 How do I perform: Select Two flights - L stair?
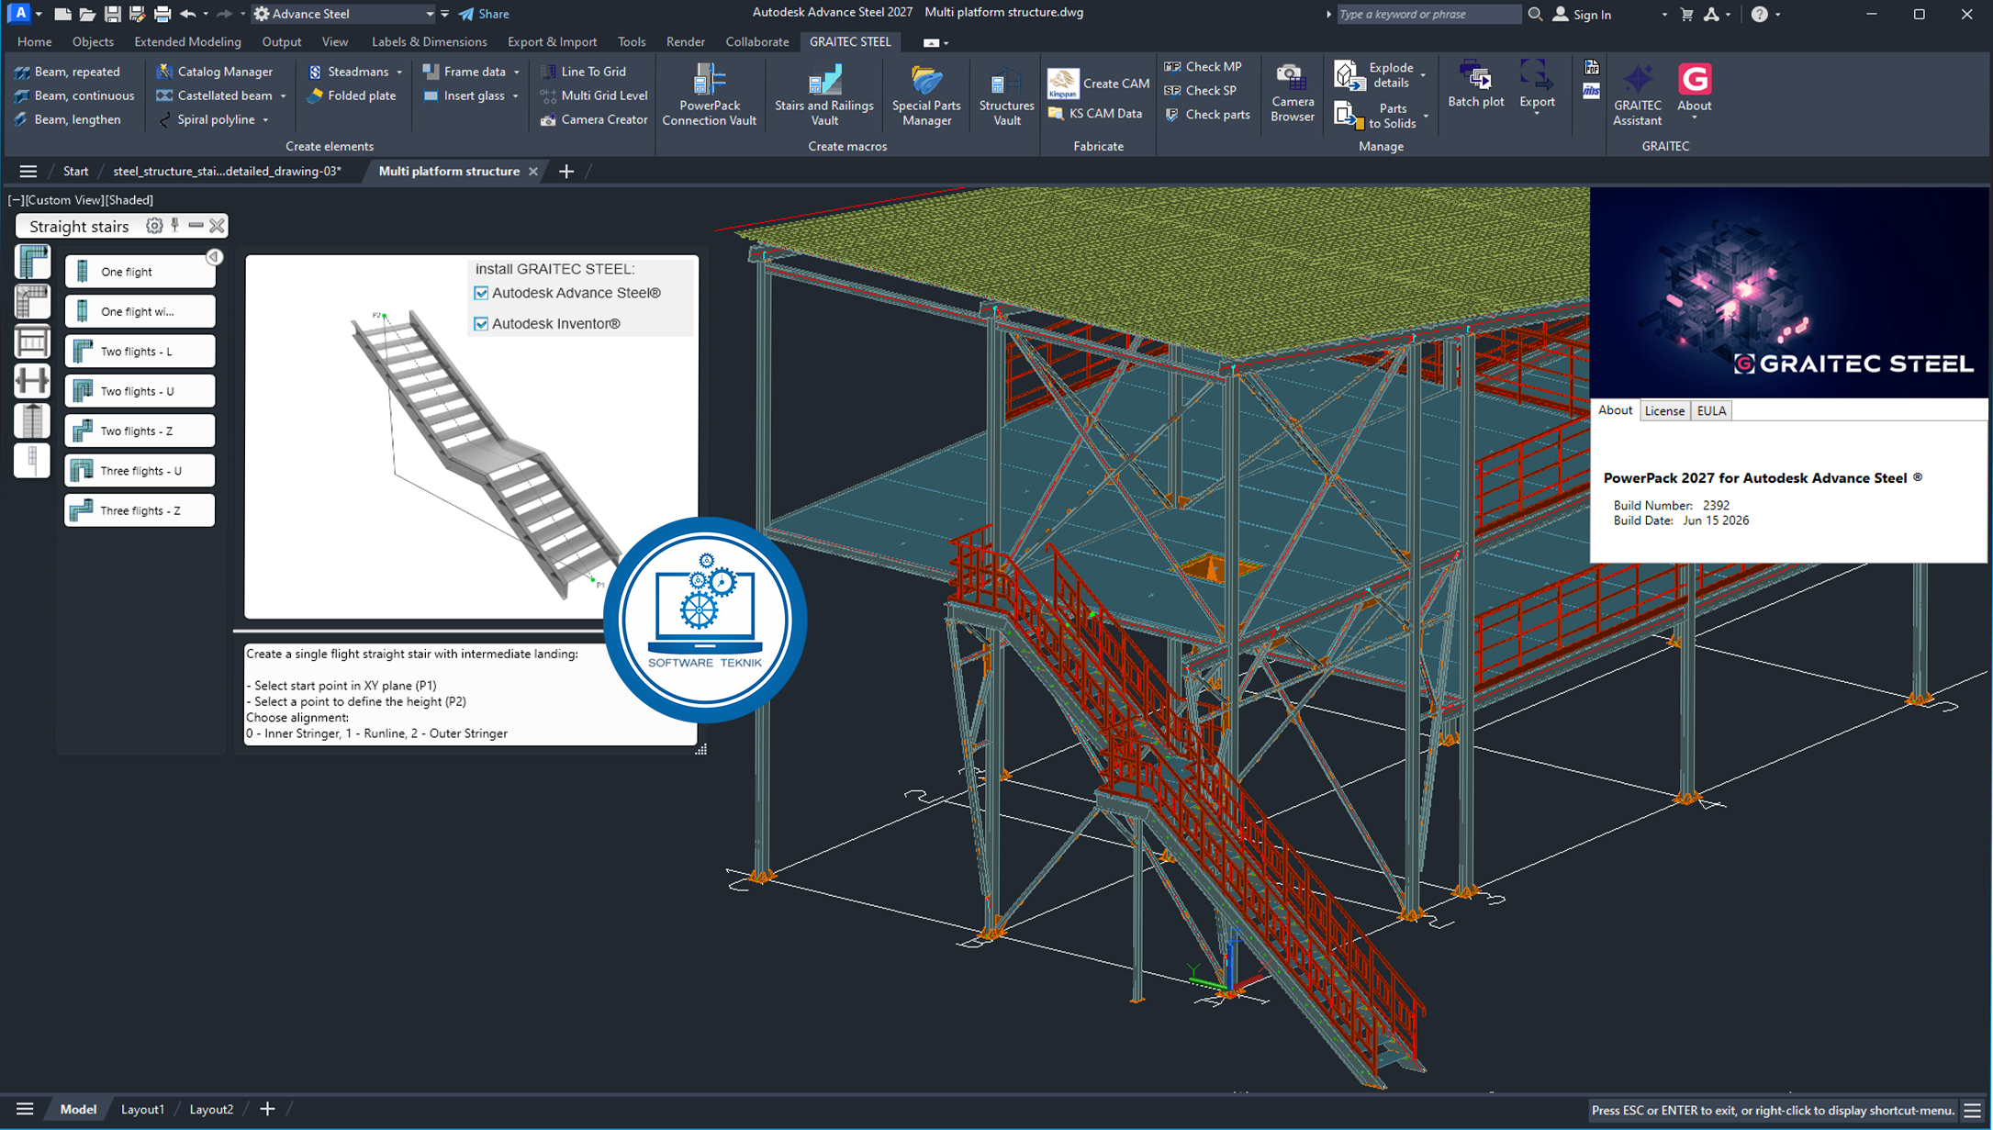140,352
